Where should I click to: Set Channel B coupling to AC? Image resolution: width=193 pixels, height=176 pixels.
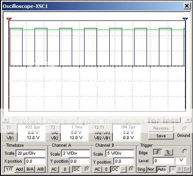97,169
